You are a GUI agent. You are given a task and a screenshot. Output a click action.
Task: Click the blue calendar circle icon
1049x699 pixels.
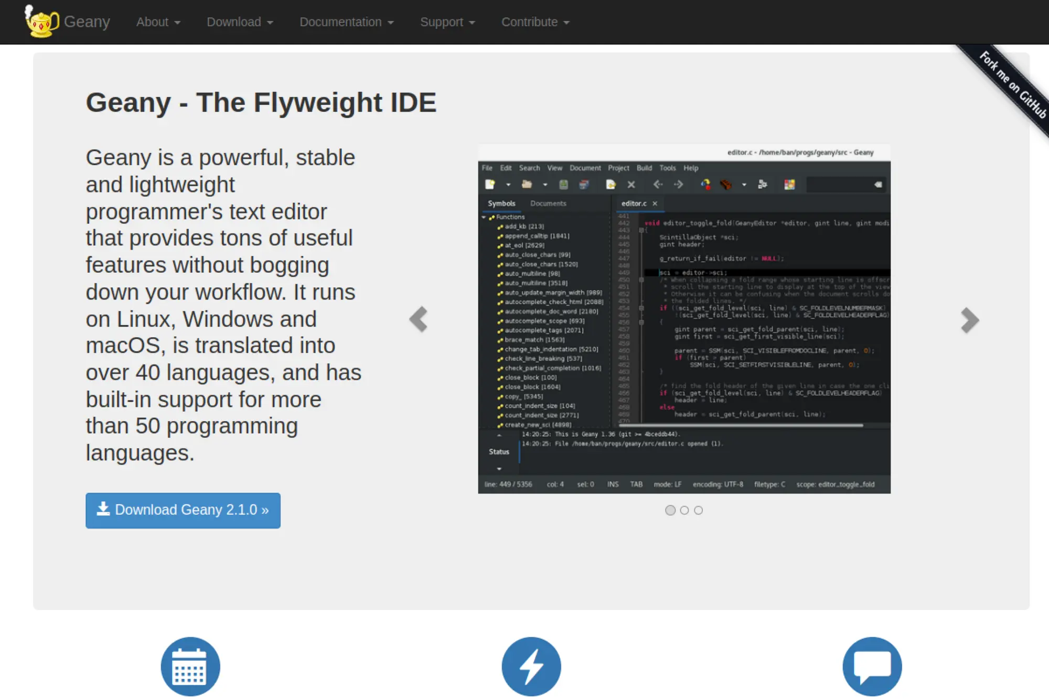pyautogui.click(x=190, y=666)
